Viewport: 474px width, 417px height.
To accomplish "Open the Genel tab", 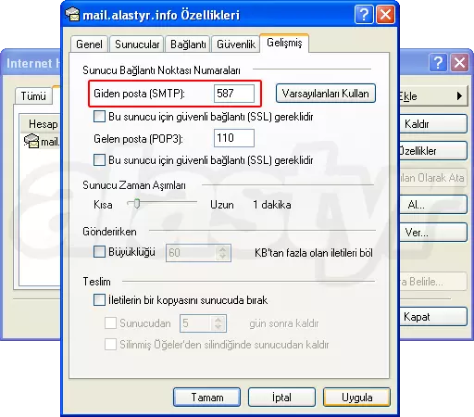I will pyautogui.click(x=89, y=44).
